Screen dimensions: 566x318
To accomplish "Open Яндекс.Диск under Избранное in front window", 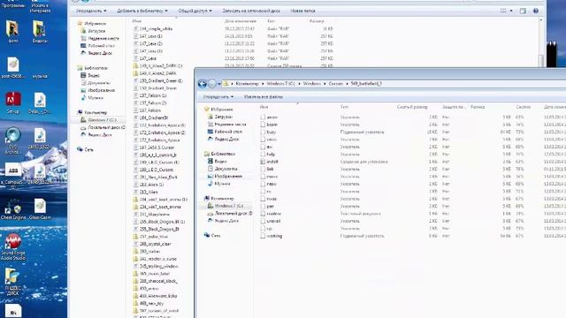I will click(226, 140).
